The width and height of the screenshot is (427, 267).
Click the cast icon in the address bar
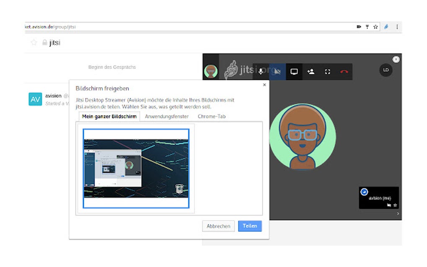(x=358, y=26)
